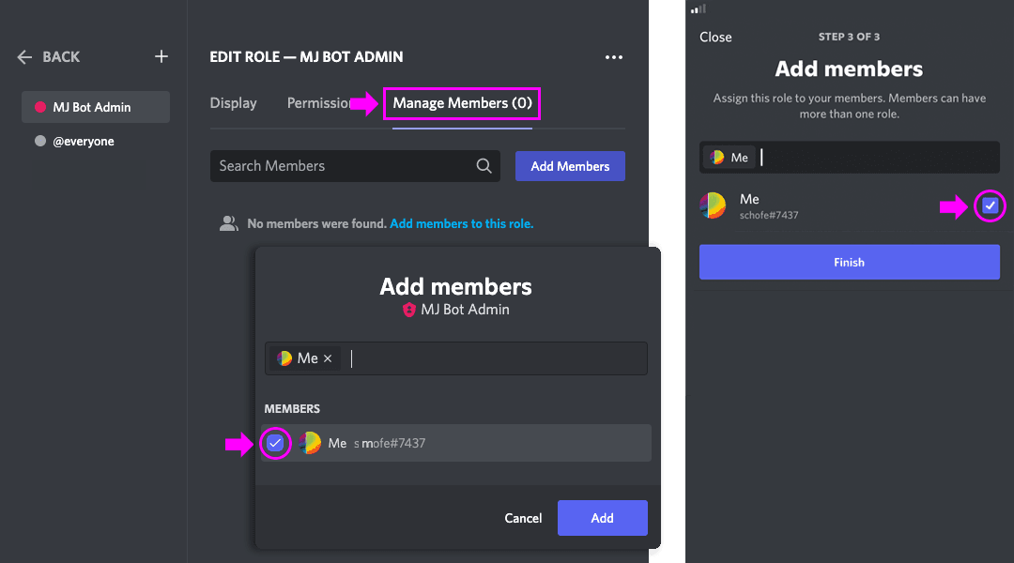Screen dimensions: 1014x563
Task: Switch to the Permissions tab
Action: 318,103
